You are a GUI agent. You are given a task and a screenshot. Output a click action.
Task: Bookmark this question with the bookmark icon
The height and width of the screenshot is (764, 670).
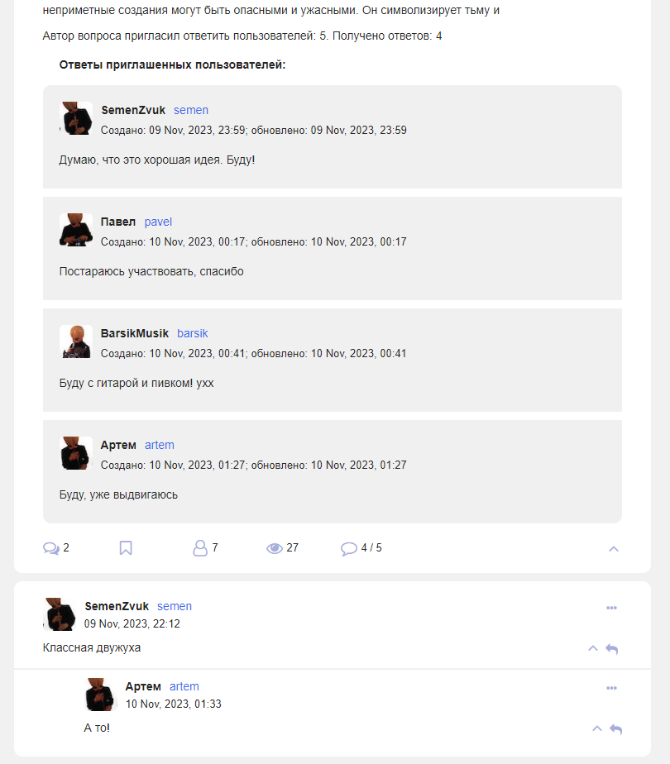coord(126,548)
